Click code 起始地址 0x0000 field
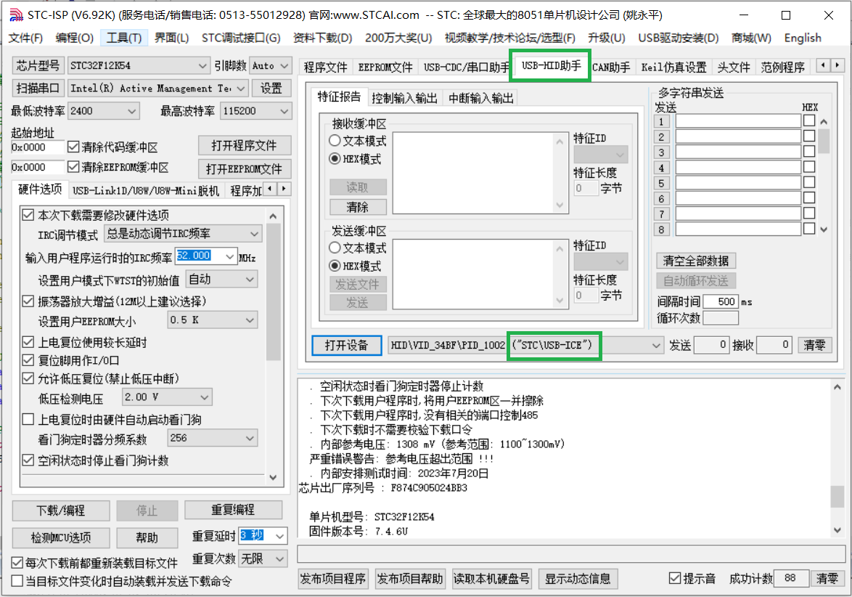The height and width of the screenshot is (597, 852). [x=38, y=147]
